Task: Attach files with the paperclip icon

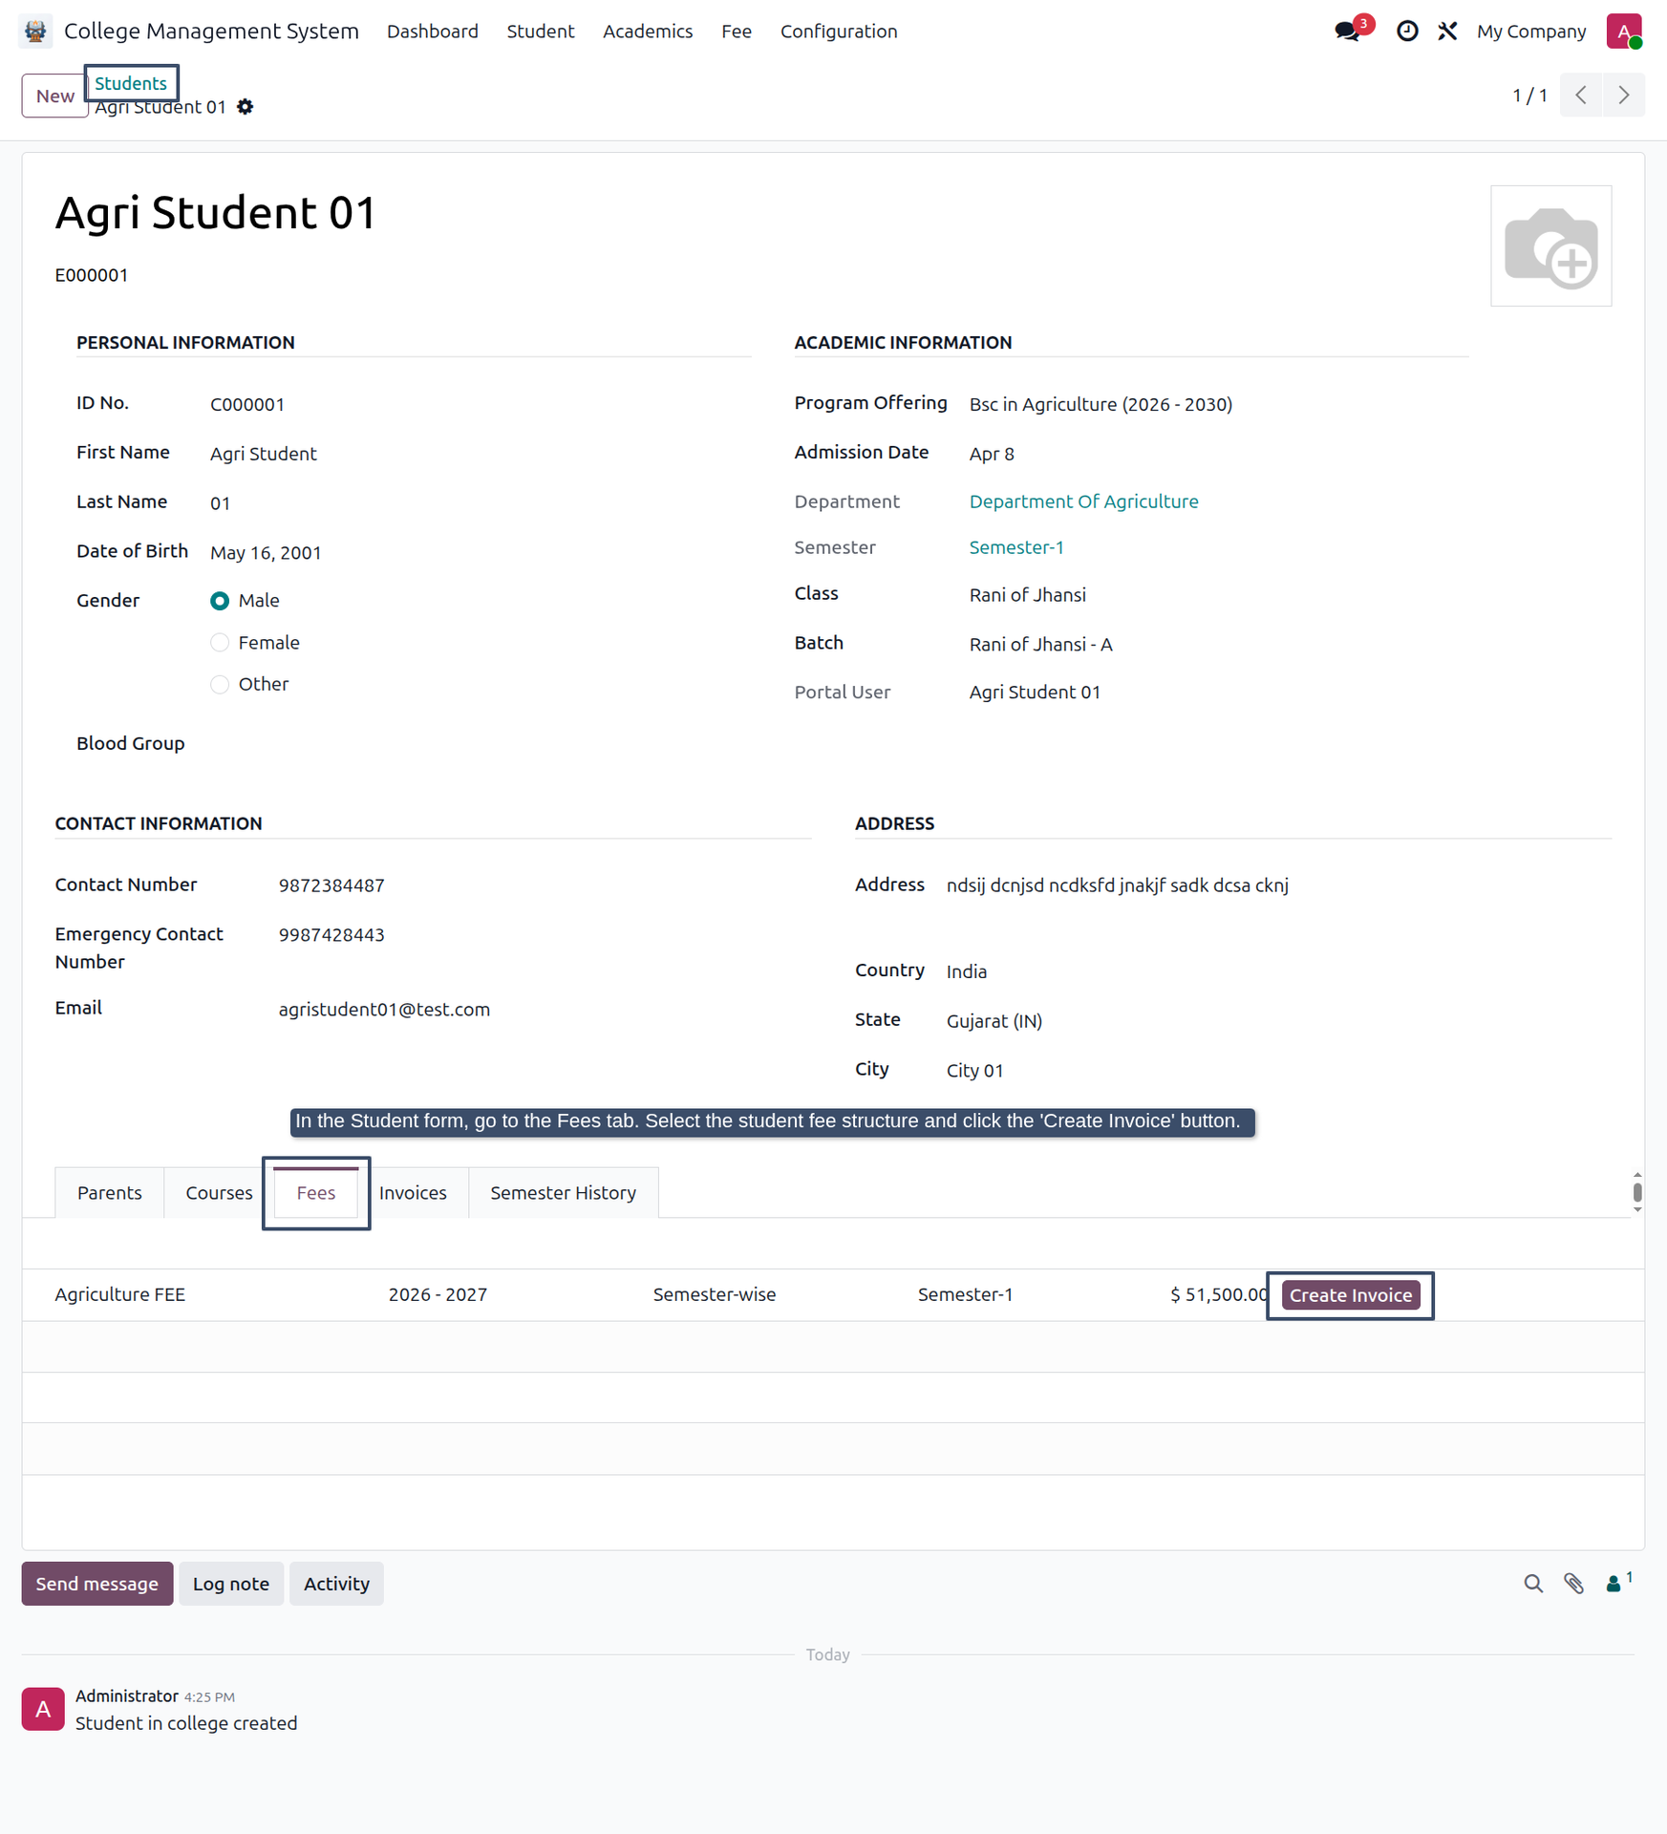Action: coord(1573,1584)
